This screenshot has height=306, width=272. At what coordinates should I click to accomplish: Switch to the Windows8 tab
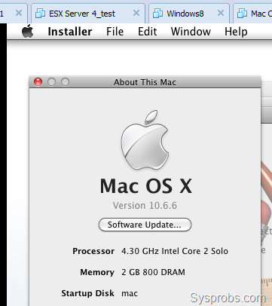pyautogui.click(x=189, y=14)
